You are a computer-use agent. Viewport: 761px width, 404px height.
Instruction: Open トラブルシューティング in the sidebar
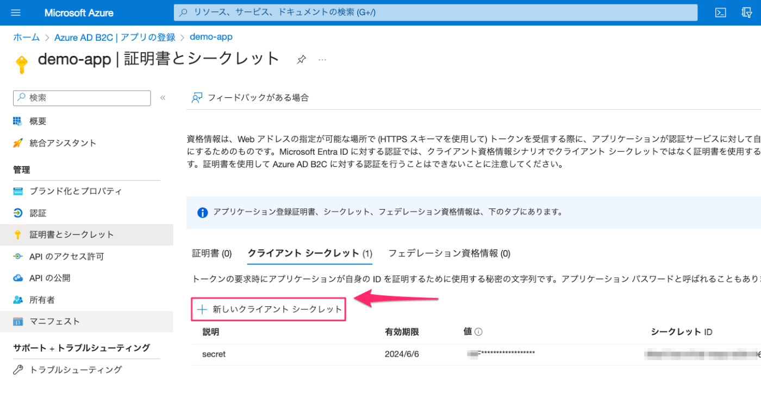[x=76, y=370]
